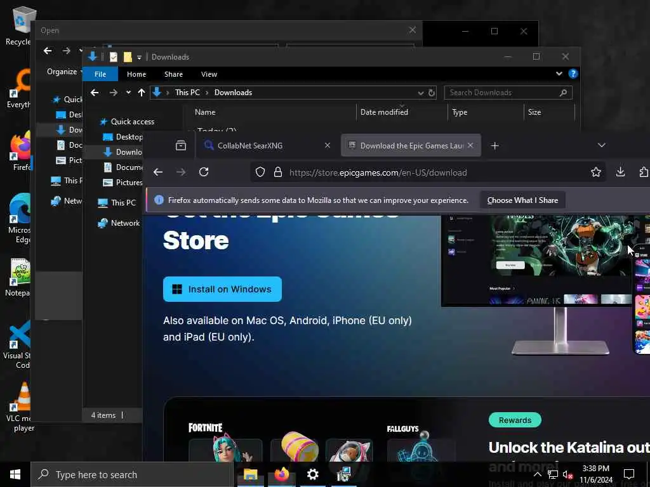Go forward in Downloads Explorer window
Viewport: 650px width, 487px height.
point(113,93)
